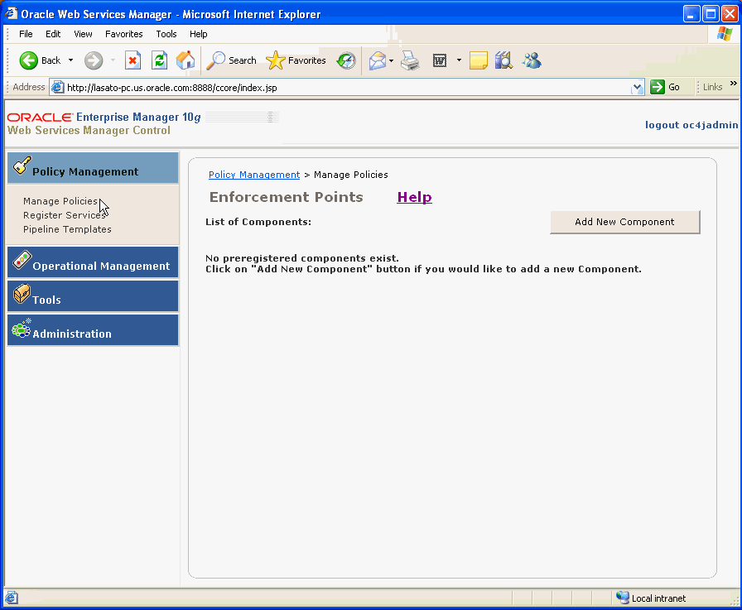
Task: Expand Links toolbar chevron
Action: click(734, 84)
